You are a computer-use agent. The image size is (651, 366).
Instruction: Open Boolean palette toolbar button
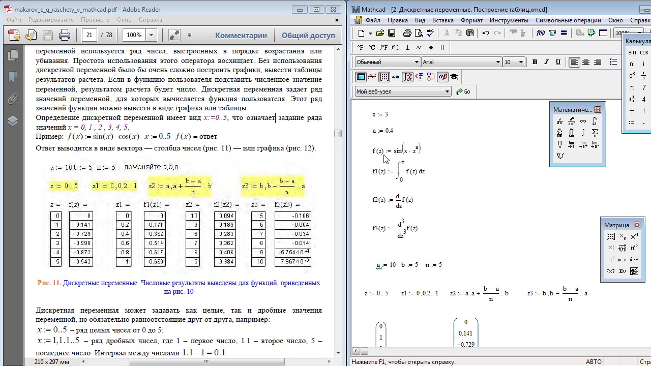coord(419,77)
